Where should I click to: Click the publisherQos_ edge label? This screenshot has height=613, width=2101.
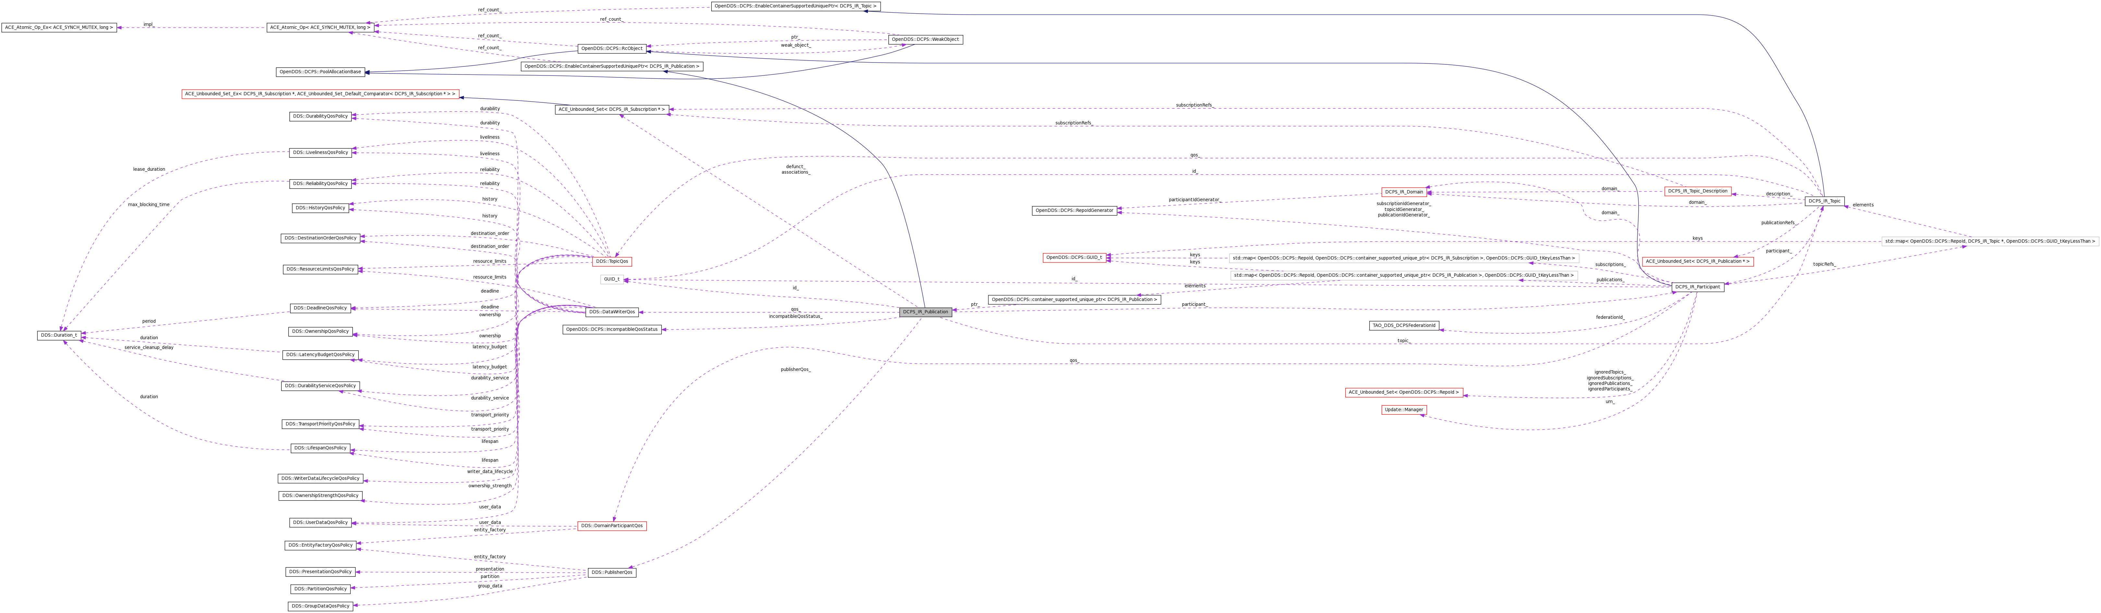point(795,370)
